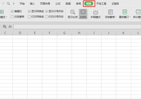Toggle 显示网格线 checkbox
The image size is (141, 99).
[29, 12]
